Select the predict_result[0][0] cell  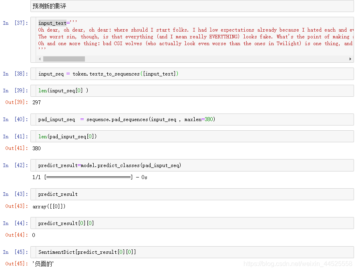(192, 223)
